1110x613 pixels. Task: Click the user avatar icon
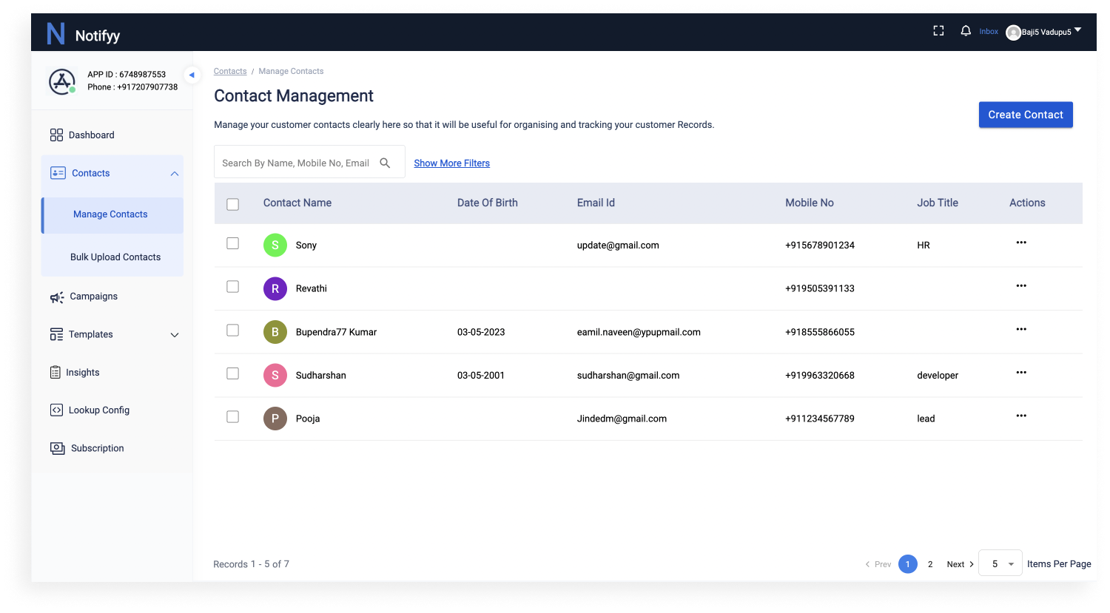1013,33
